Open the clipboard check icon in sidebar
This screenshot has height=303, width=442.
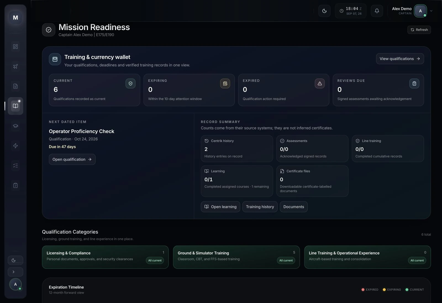coord(15,185)
